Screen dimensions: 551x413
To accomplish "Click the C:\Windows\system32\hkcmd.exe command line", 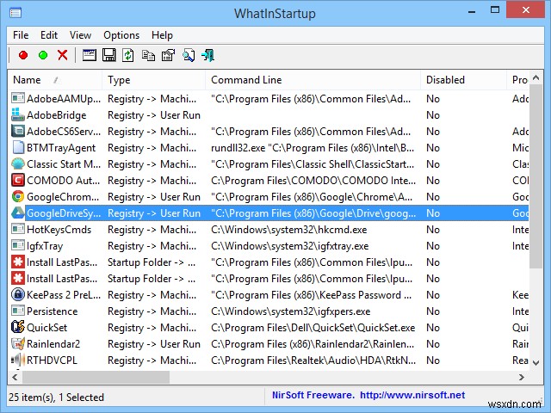I will click(x=289, y=230).
